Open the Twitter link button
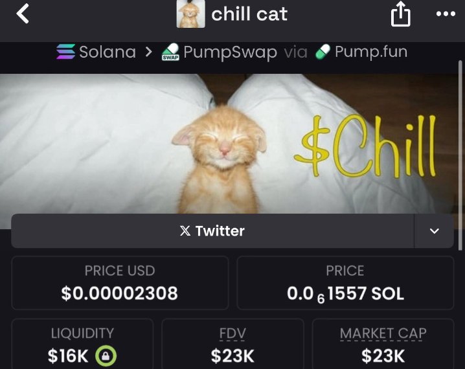 click(x=212, y=230)
